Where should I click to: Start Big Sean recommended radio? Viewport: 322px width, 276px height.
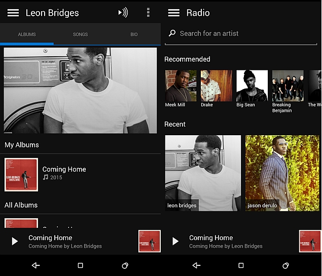click(x=252, y=86)
